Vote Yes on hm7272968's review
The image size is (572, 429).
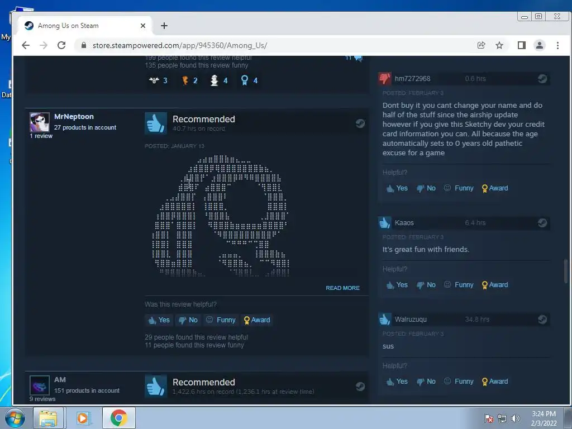click(397, 188)
